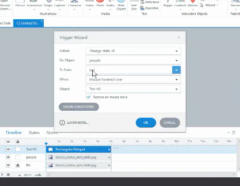Open the Learn More link

click(x=78, y=123)
